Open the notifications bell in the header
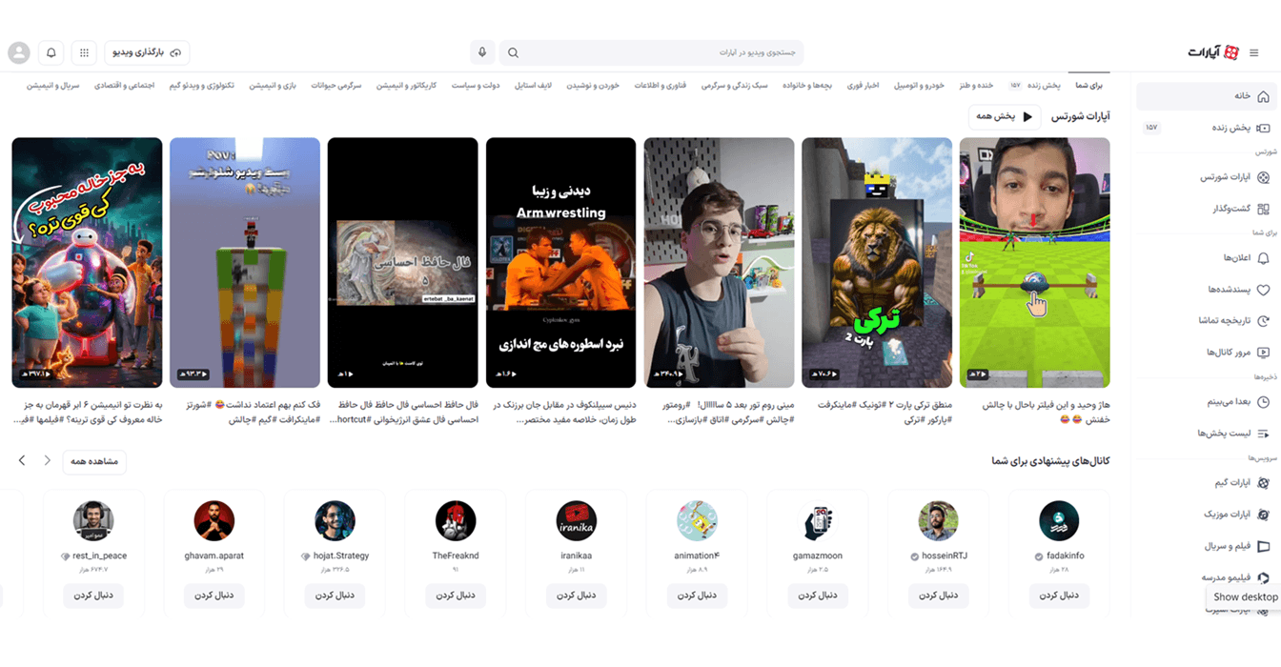The height and width of the screenshot is (667, 1281). tap(51, 52)
